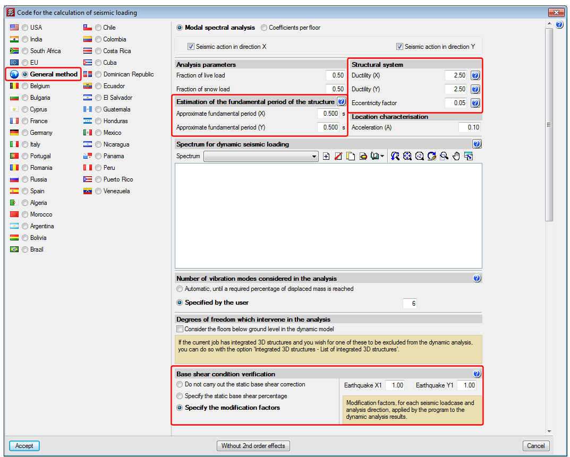Open the spectrum library dropdown arrow
The width and height of the screenshot is (570, 457).
click(382, 157)
